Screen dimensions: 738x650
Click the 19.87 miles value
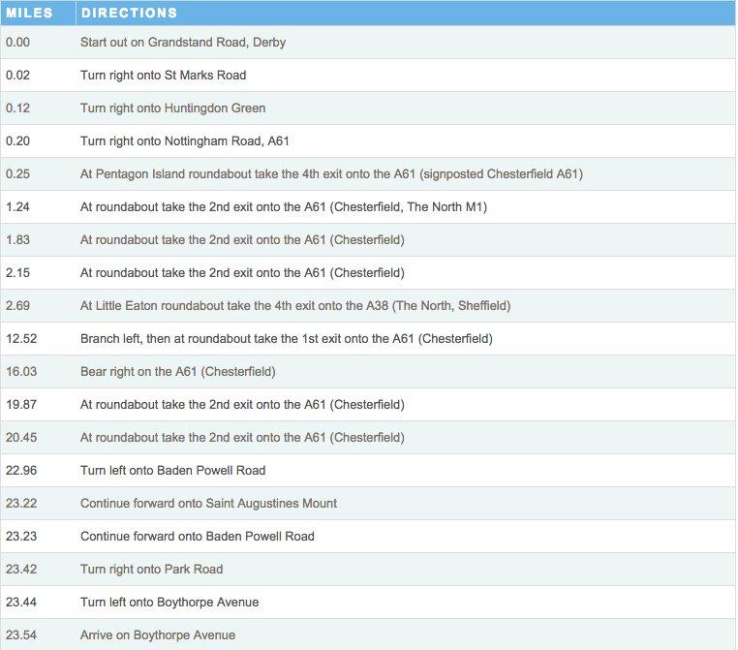point(21,405)
